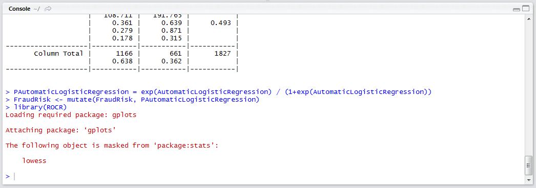
Task: Click the 'masked from package:stats' message line
Action: pos(112,146)
